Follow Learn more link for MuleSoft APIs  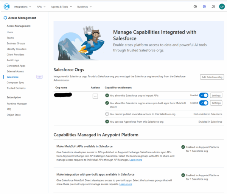136,160
